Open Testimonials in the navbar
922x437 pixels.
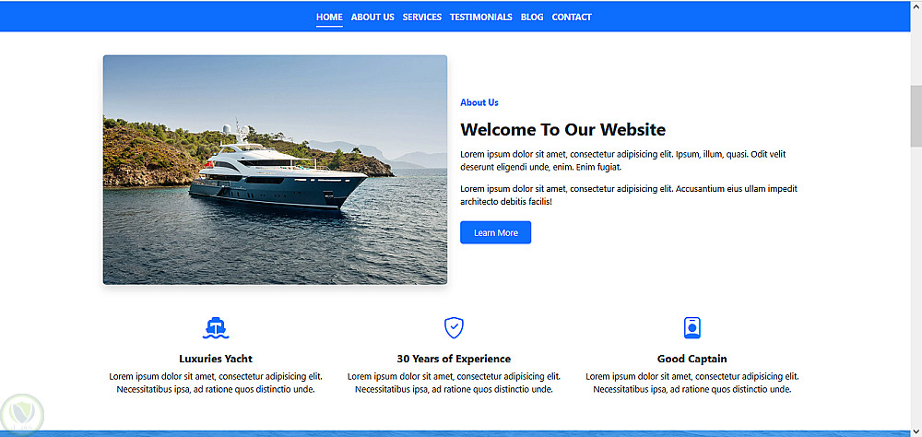pos(481,18)
